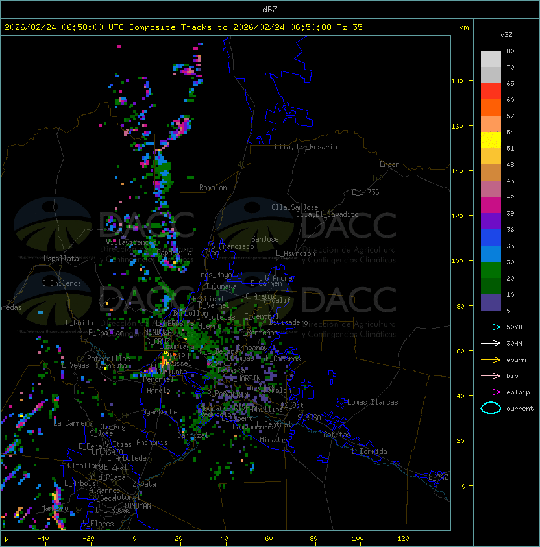540x547 pixels.
Task: Click the white 30HM arrow in the legend
Action: 491,344
